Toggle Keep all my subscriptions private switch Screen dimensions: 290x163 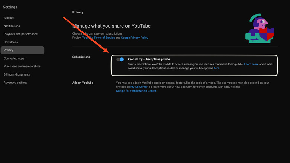pos(120,60)
